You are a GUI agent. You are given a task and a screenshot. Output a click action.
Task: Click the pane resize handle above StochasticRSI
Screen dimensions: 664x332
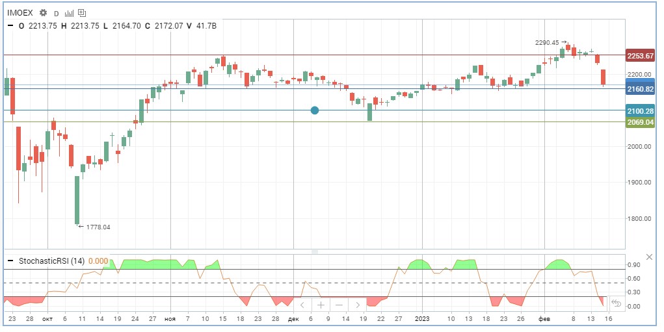[314, 251]
